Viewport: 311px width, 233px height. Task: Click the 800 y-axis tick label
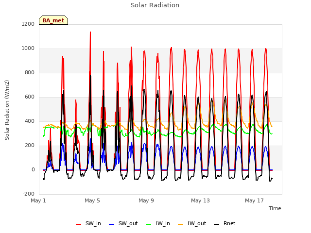(30, 72)
